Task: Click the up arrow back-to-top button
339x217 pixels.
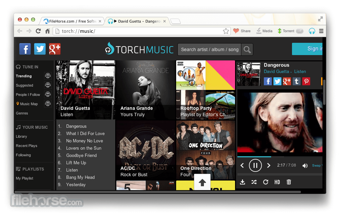Action: [x=202, y=182]
